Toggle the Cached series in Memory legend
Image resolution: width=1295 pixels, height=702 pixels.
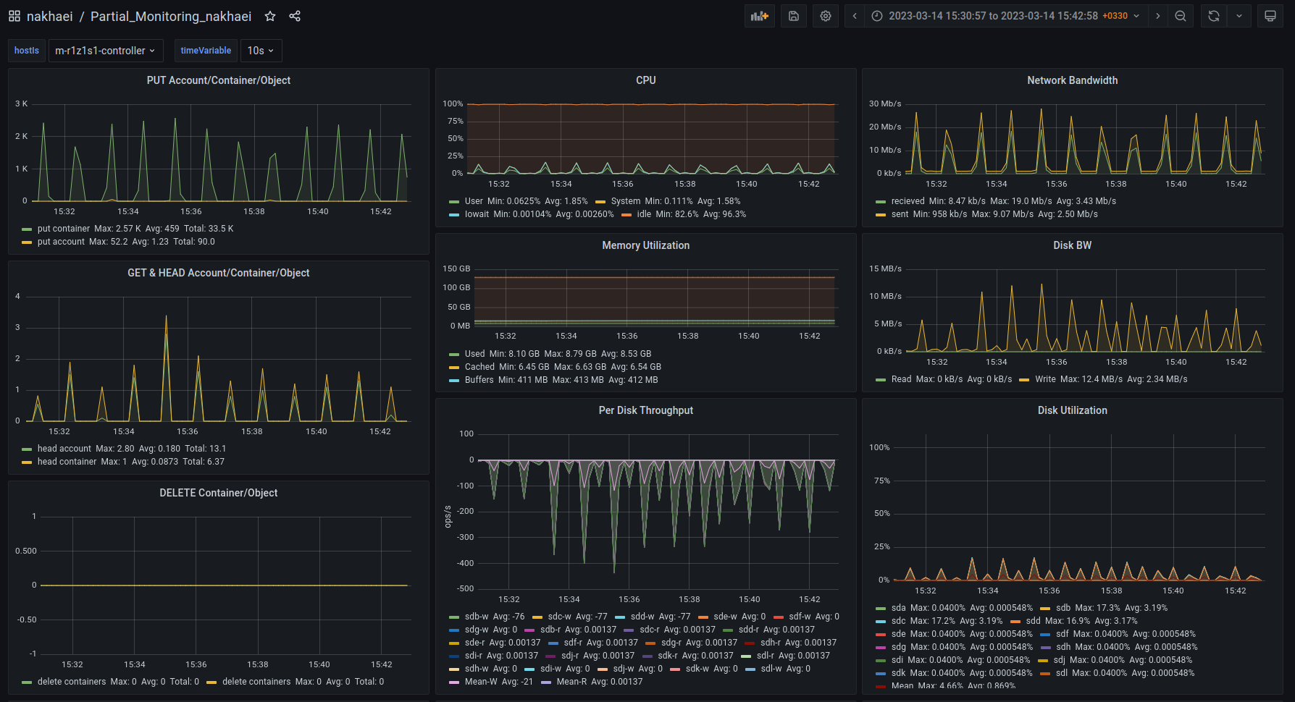point(479,367)
